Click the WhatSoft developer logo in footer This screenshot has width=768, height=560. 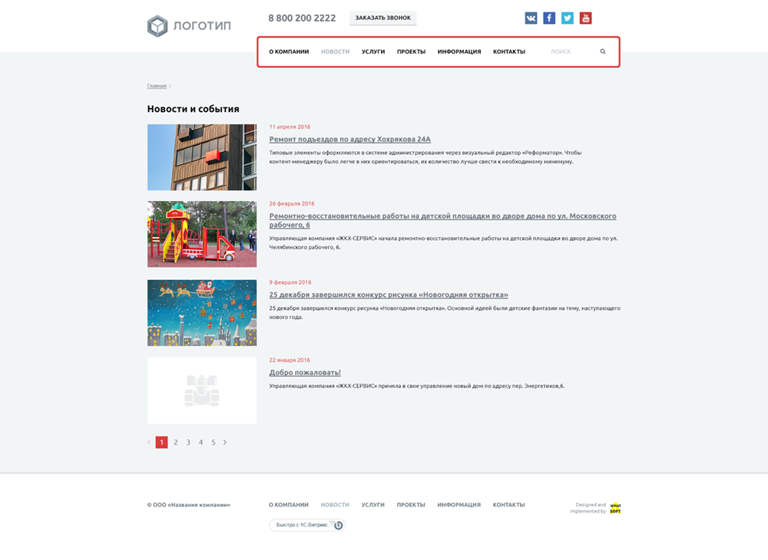click(x=615, y=508)
